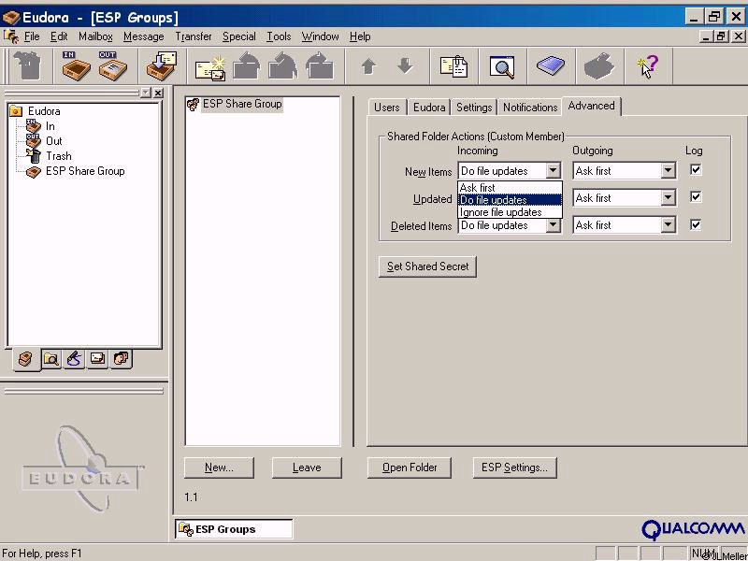
Task: Open the Deleted Items Outgoing dropdown
Action: click(668, 224)
